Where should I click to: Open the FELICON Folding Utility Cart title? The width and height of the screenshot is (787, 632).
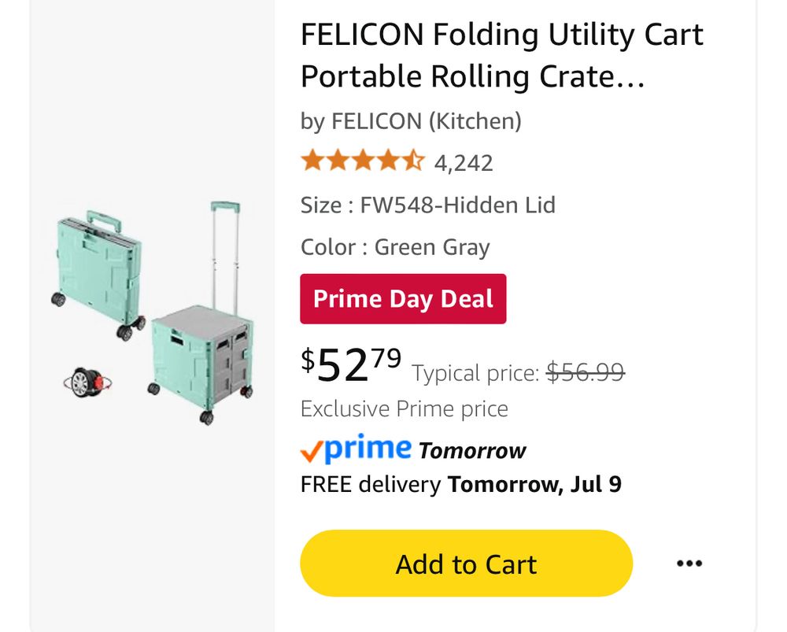click(x=502, y=55)
